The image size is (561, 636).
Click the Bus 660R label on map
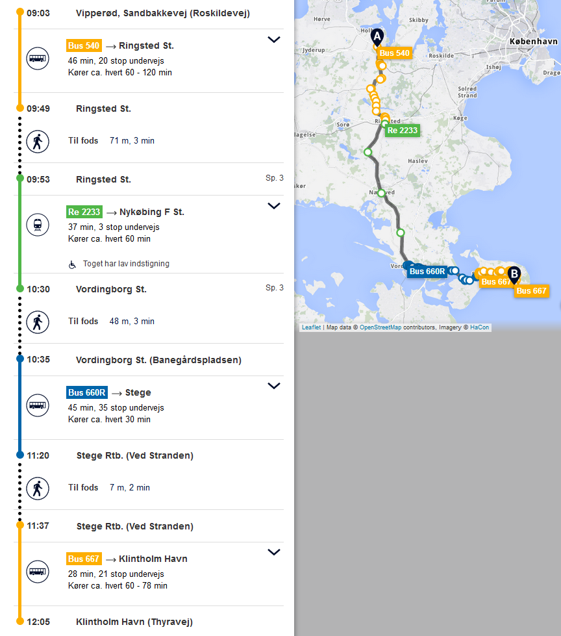427,272
